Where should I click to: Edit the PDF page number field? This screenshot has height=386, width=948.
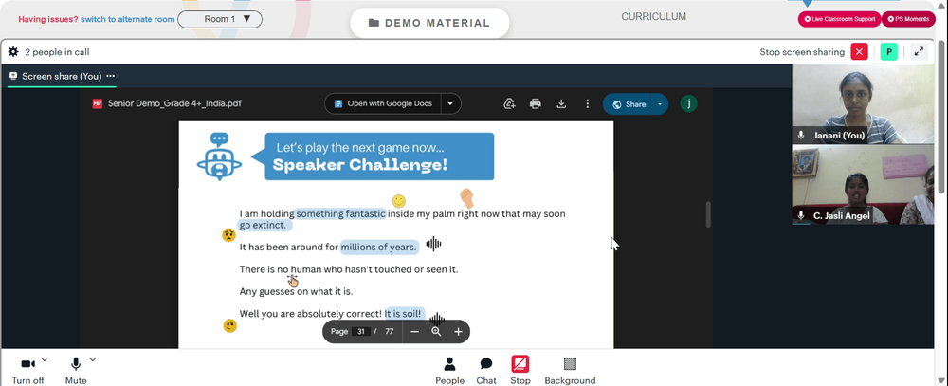pyautogui.click(x=361, y=332)
